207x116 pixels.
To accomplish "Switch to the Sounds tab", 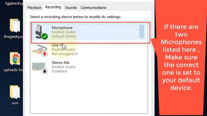I will tap(71, 8).
